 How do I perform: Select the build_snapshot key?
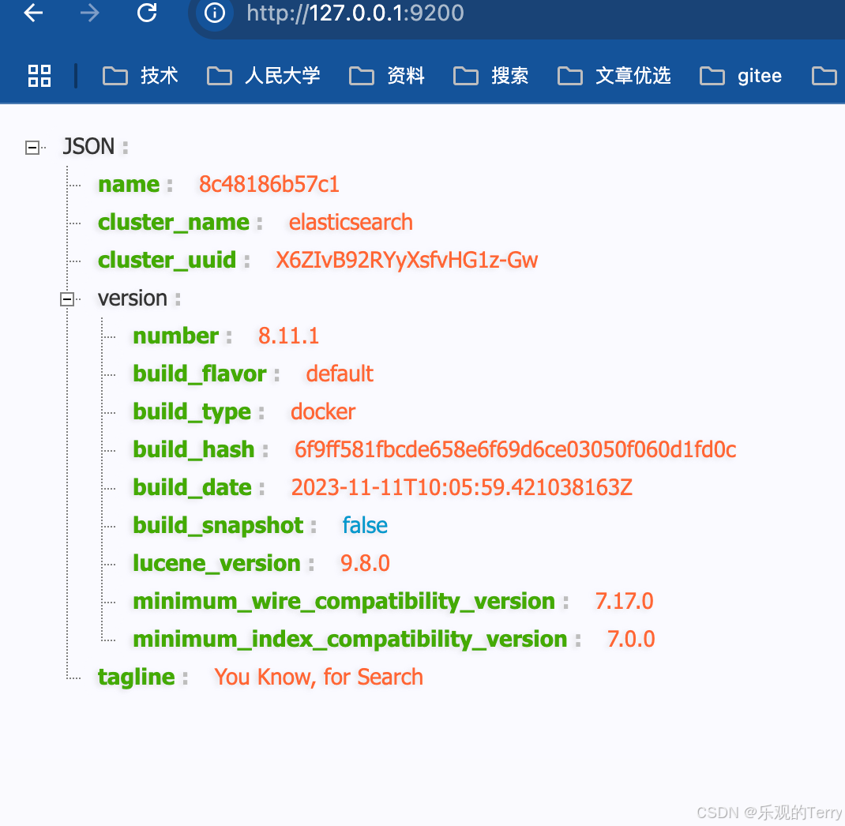(218, 525)
